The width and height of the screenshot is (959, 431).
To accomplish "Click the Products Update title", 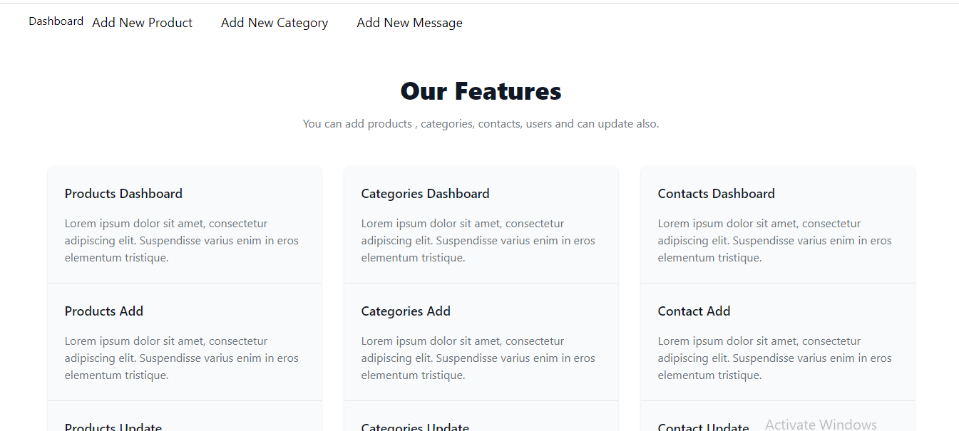I will [113, 426].
